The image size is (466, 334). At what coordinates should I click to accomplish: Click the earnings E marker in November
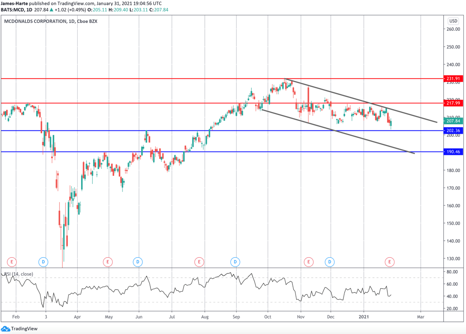coord(308,262)
